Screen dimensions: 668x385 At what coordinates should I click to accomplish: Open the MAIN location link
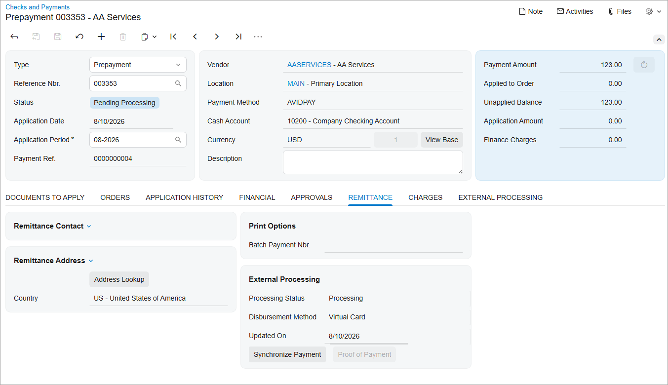tap(296, 83)
